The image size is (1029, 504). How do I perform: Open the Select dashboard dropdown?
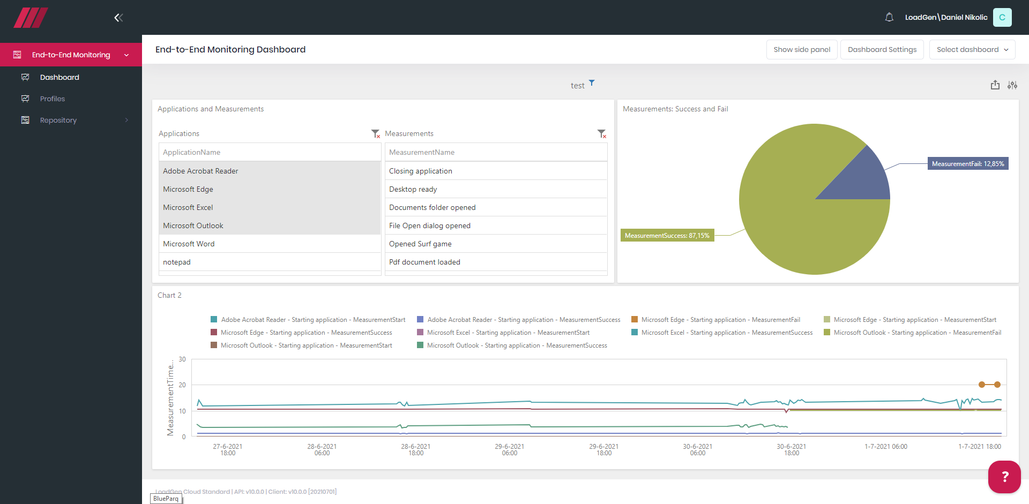[x=972, y=50]
